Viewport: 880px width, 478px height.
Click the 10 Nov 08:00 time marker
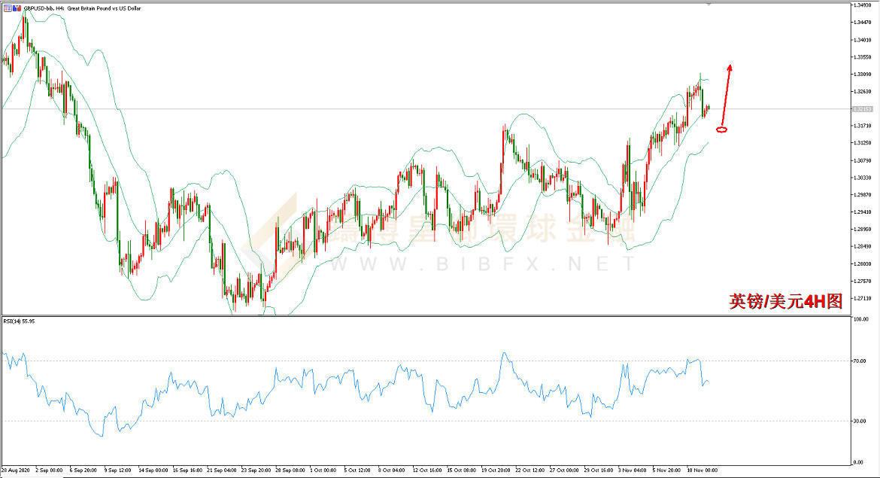coord(702,470)
